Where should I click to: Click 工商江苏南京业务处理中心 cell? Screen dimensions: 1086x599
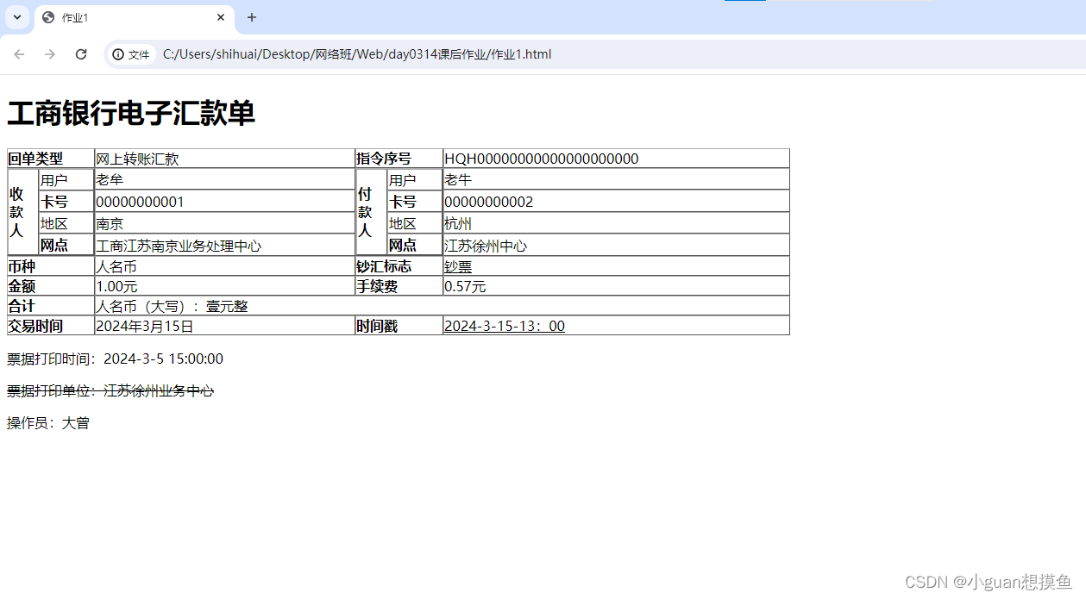pyautogui.click(x=224, y=245)
